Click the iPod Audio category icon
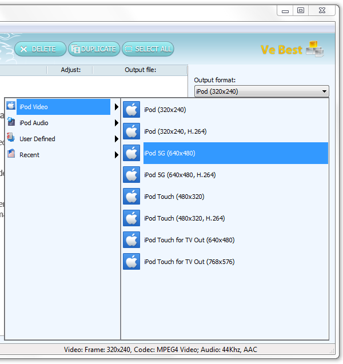 (x=11, y=122)
